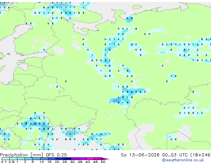Choose the 30–35 mm purple legend swatch
211x163 pixels.
pyautogui.click(x=75, y=159)
